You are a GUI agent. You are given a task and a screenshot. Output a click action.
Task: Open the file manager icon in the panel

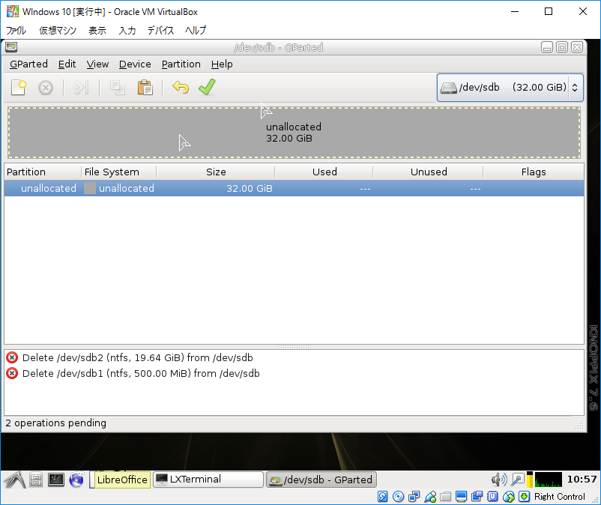tap(36, 480)
